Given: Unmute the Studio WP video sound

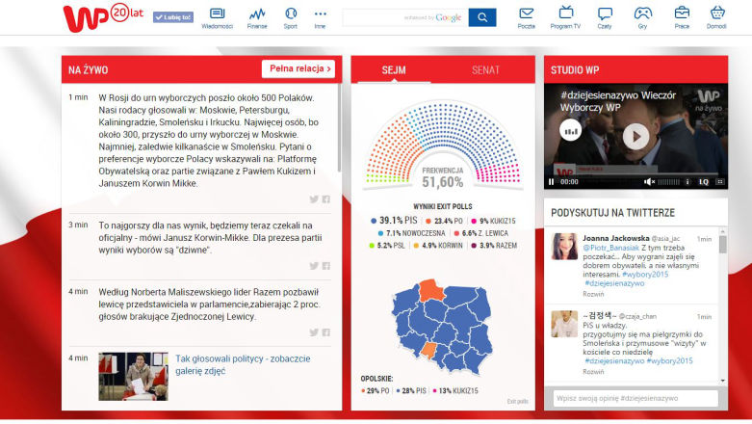Looking at the screenshot, I should point(649,182).
